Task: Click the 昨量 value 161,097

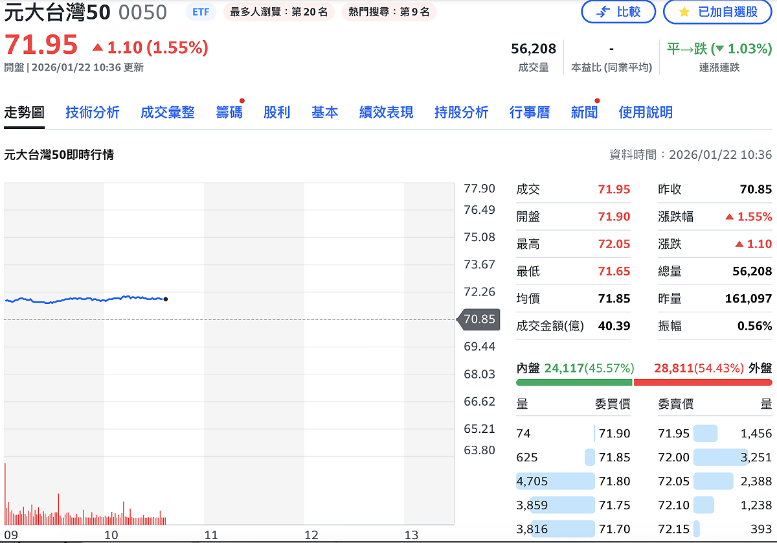Action: (749, 299)
